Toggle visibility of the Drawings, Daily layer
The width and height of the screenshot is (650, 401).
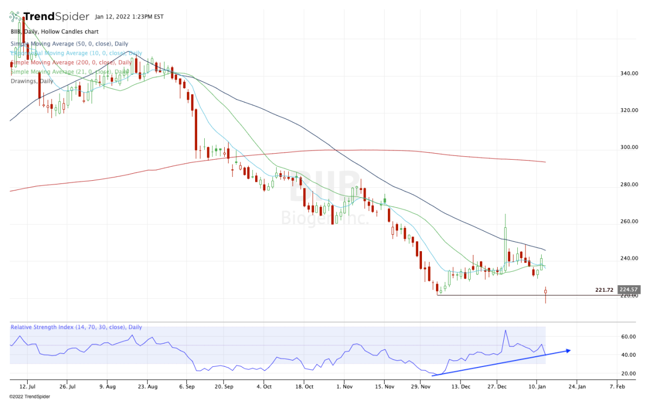(x=30, y=81)
